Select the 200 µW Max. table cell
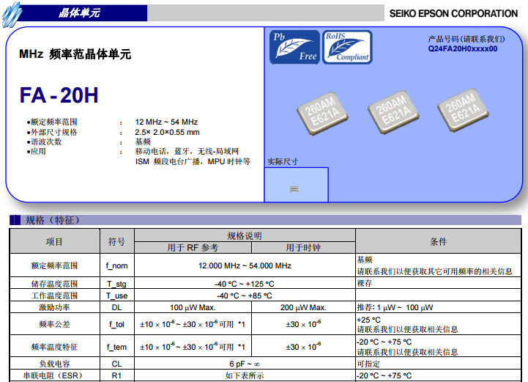This screenshot has height=382, width=528. [303, 307]
